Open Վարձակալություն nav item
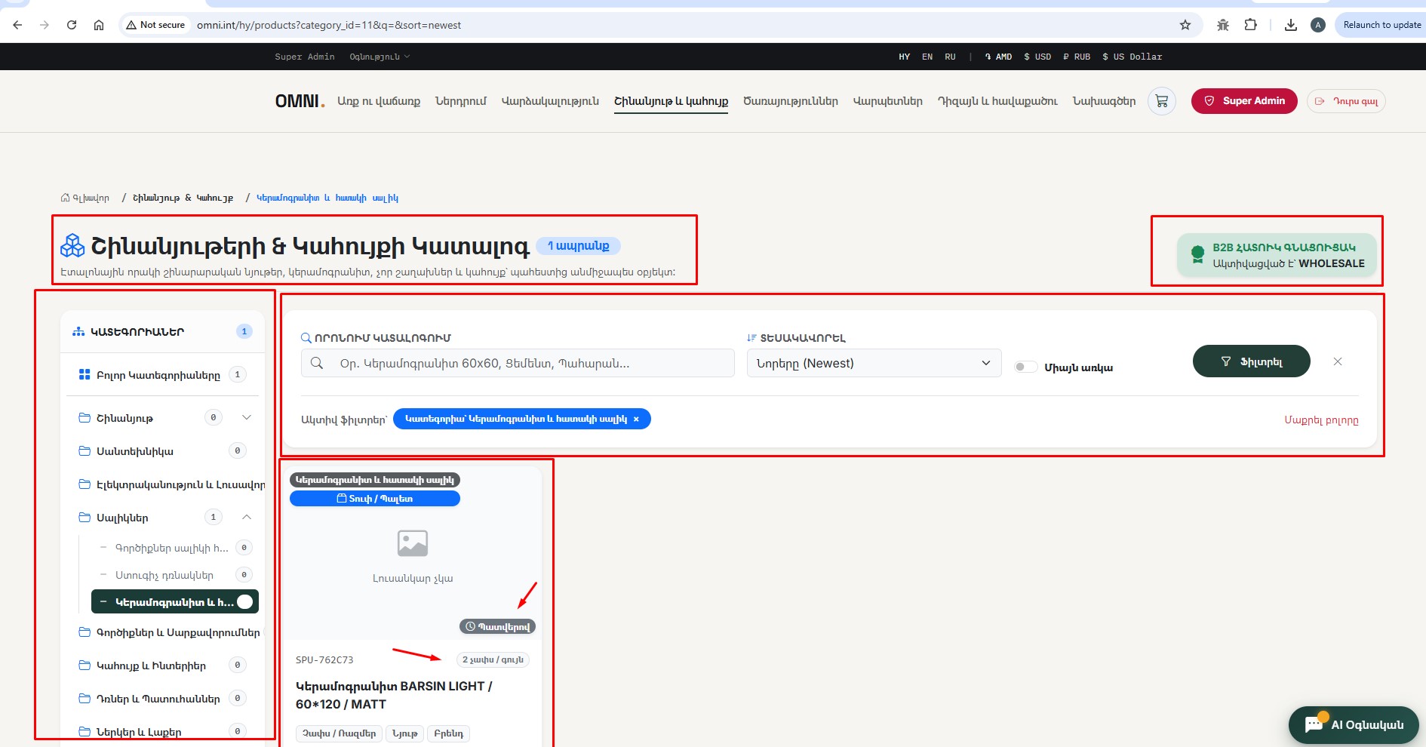The width and height of the screenshot is (1426, 747). [x=550, y=101]
